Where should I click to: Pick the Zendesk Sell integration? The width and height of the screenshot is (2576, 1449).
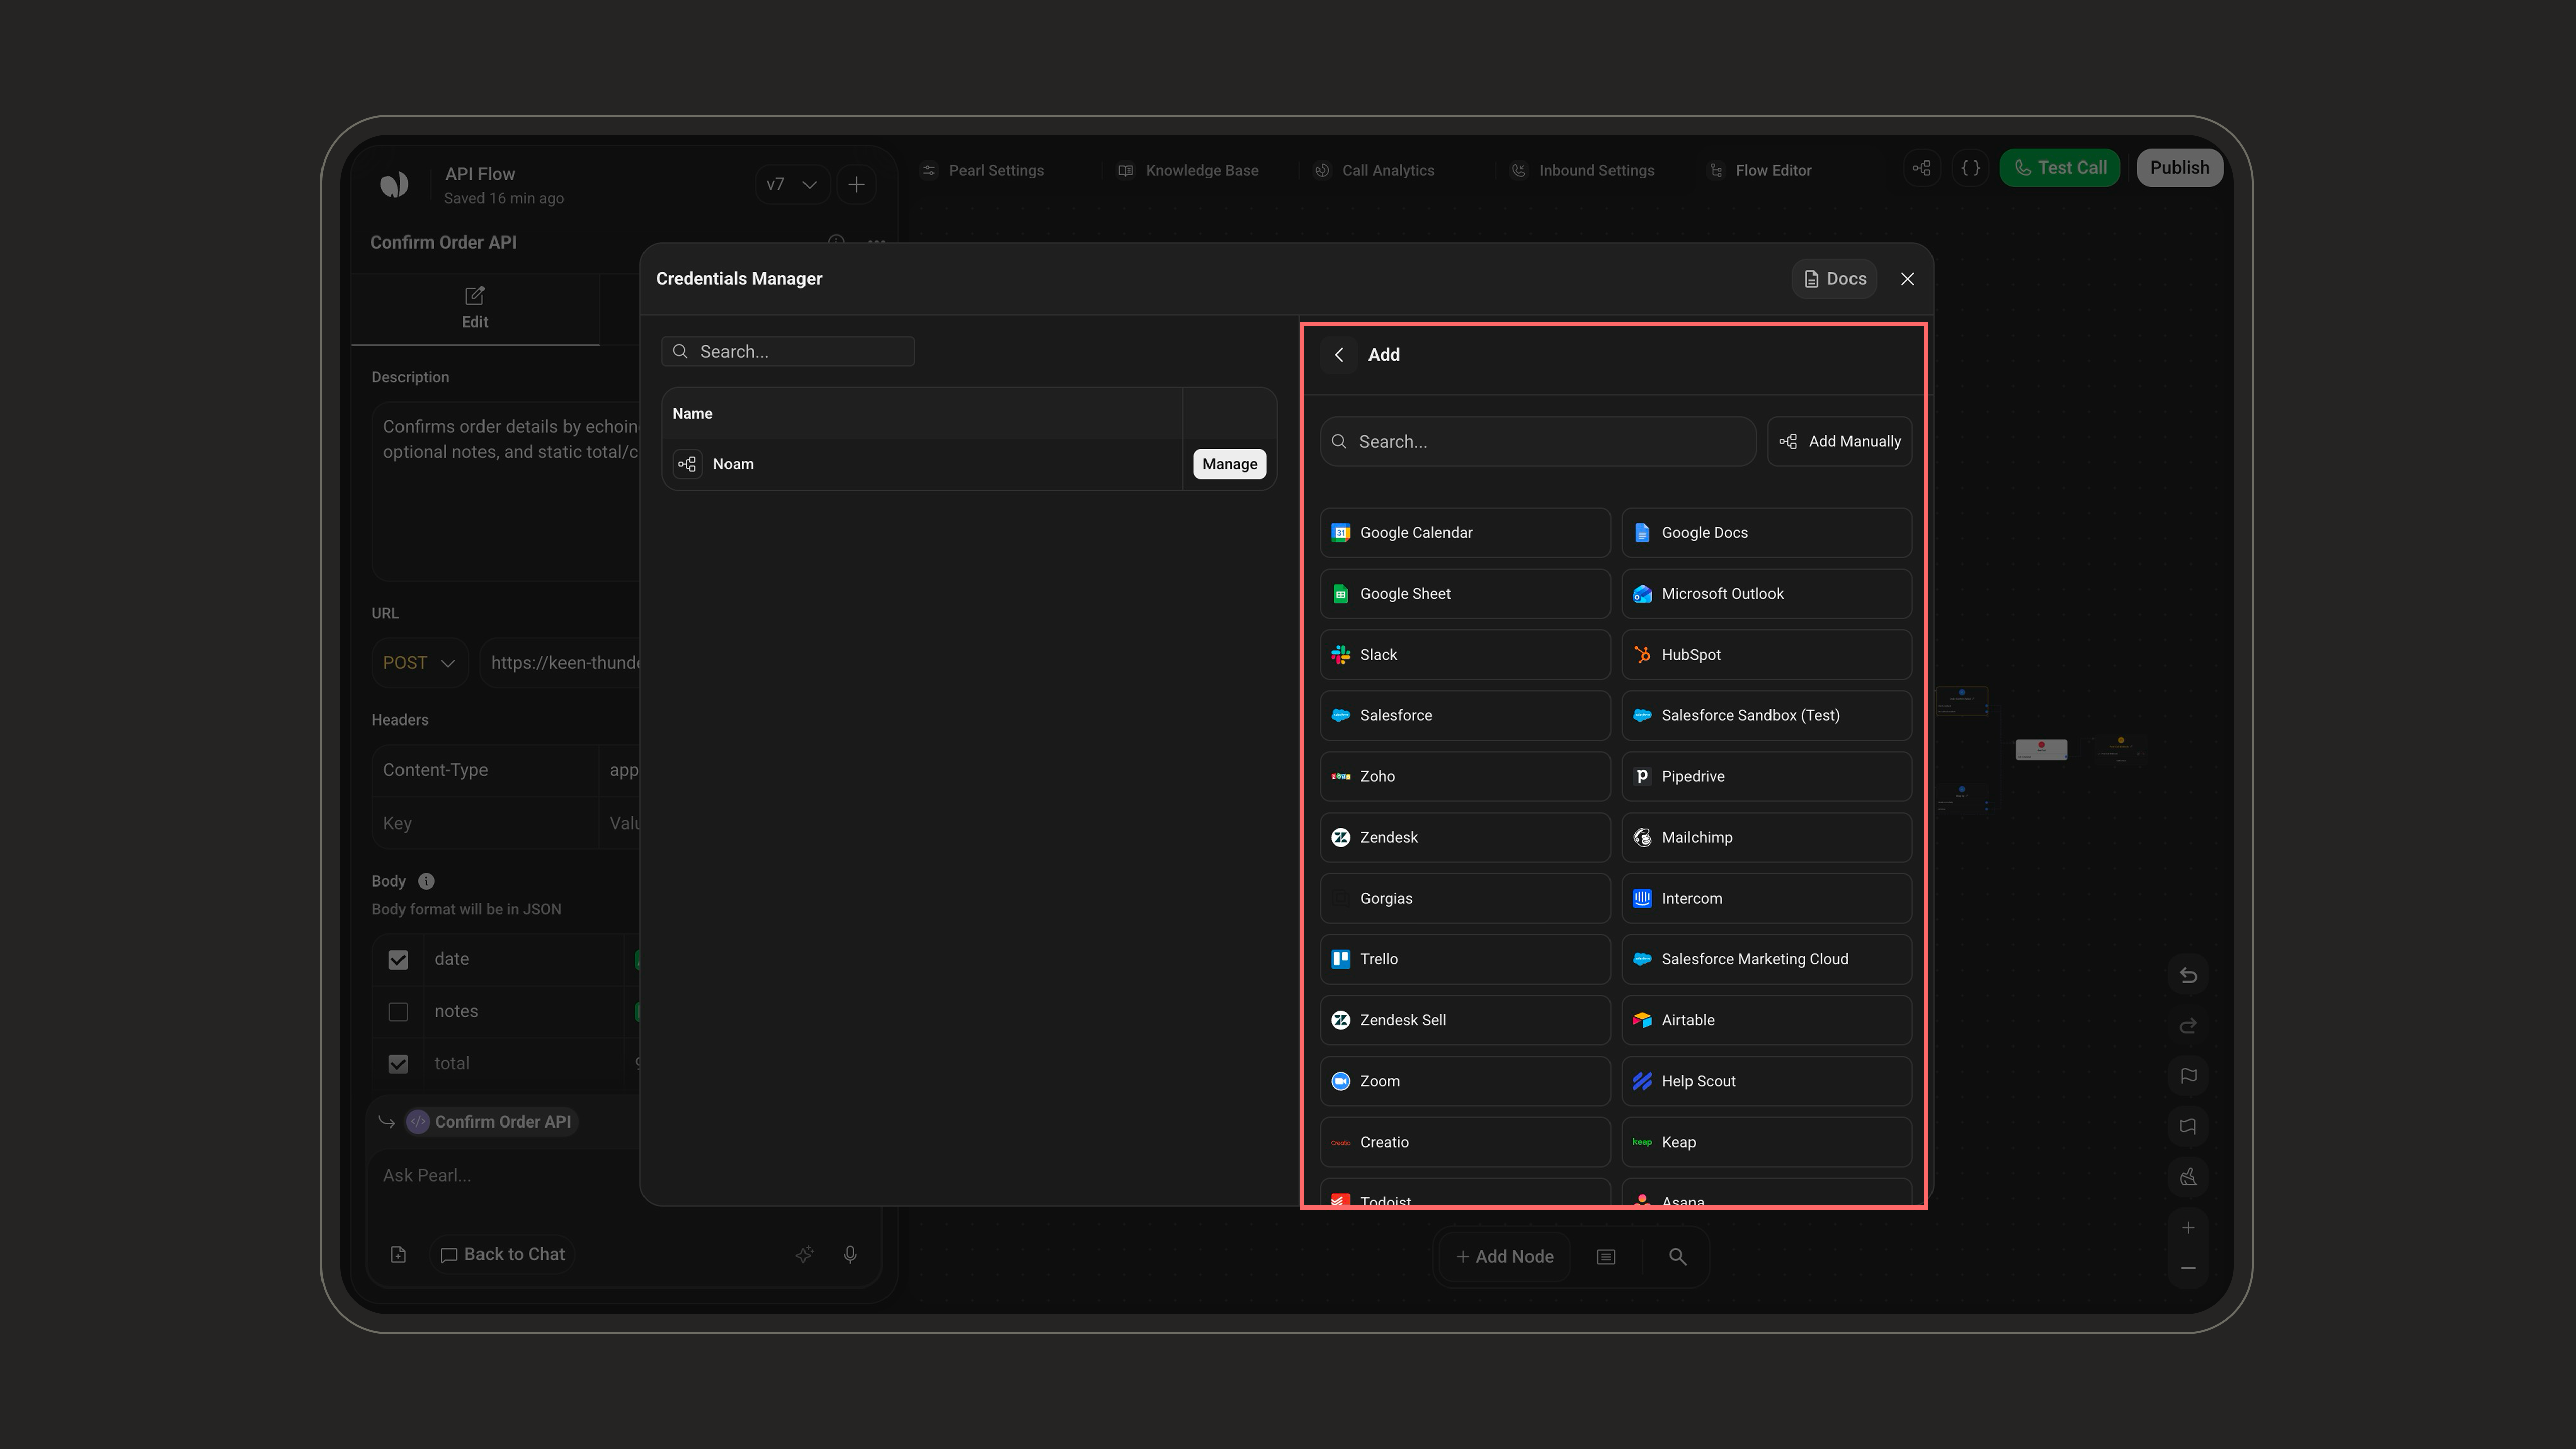click(1465, 1021)
